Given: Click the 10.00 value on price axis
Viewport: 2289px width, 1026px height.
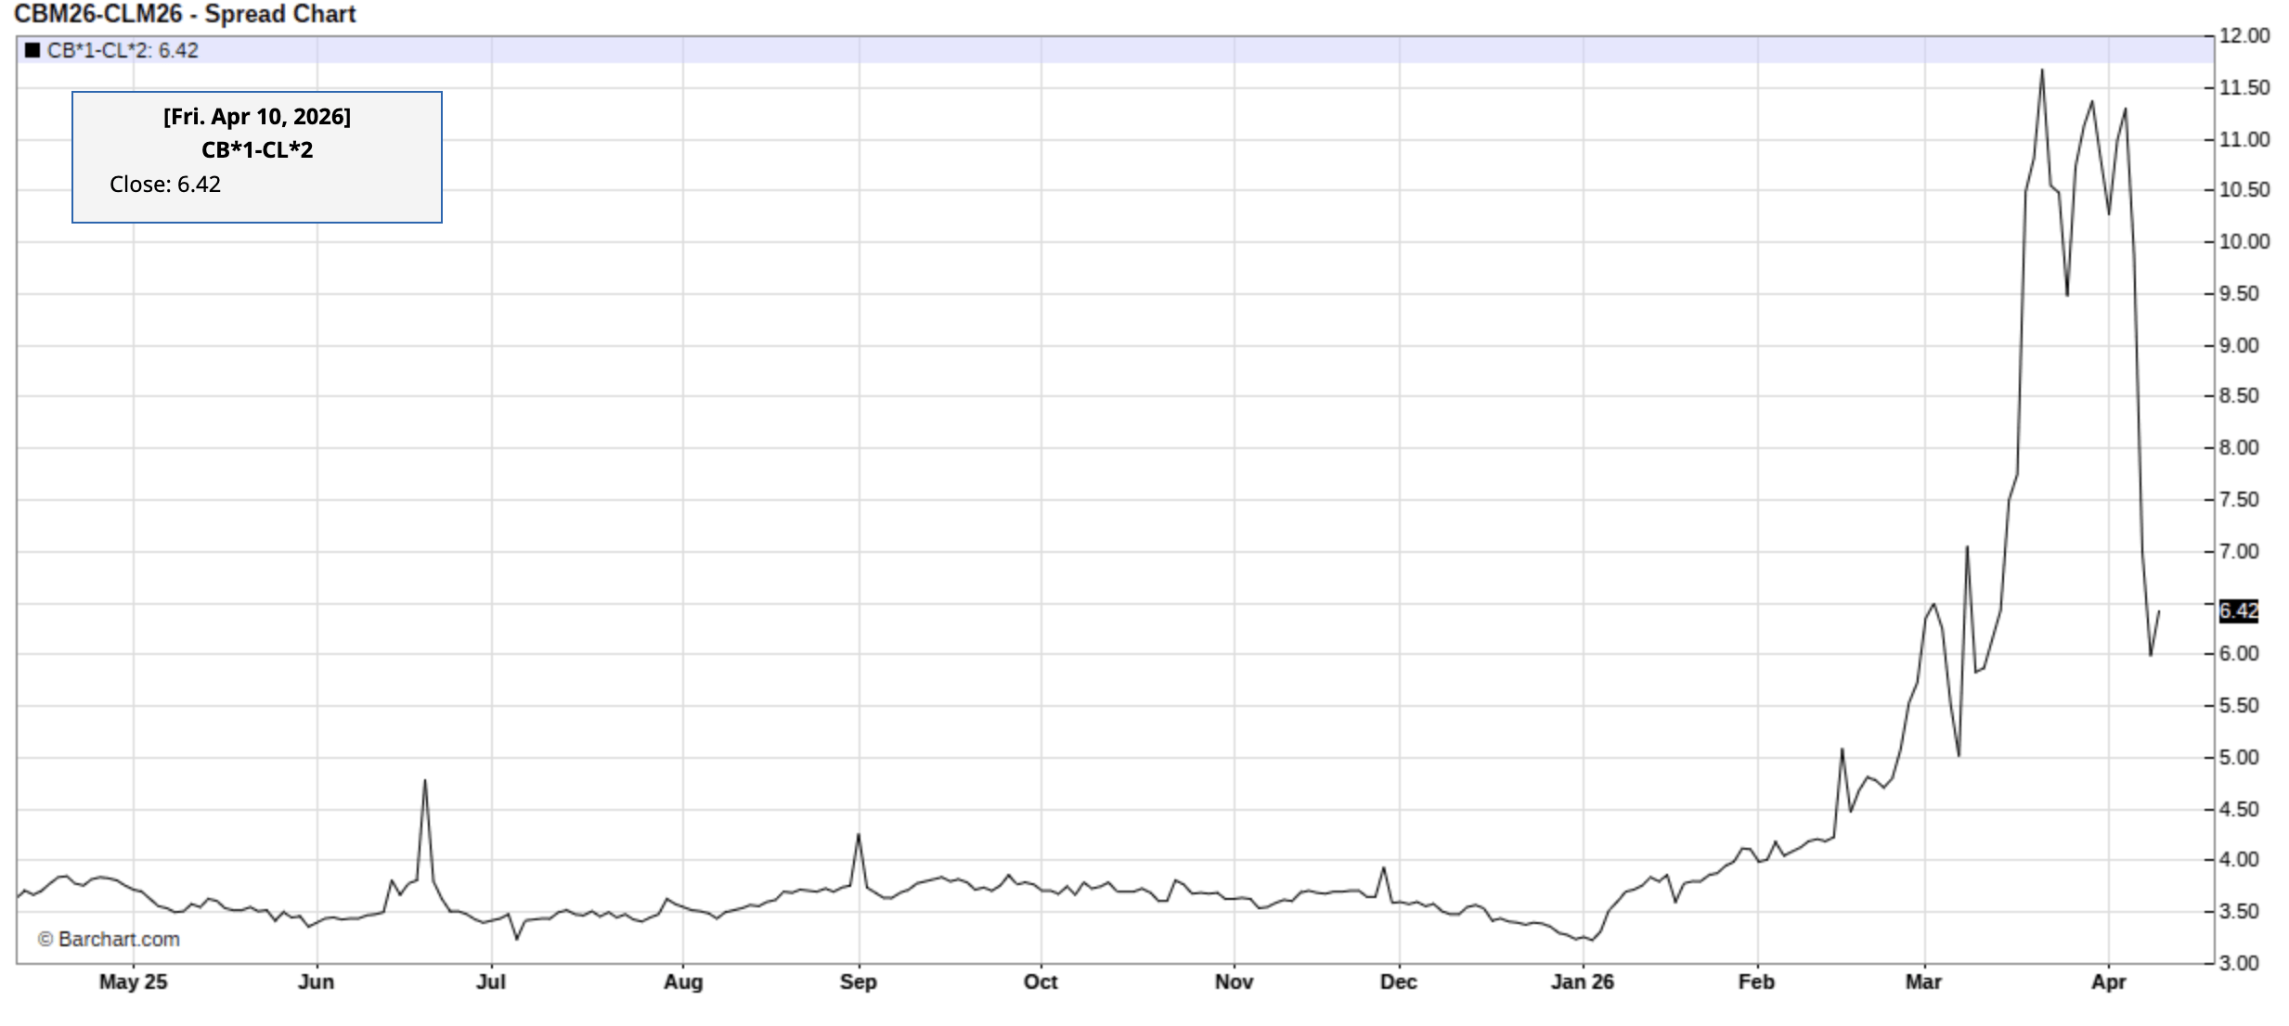Looking at the screenshot, I should click(2244, 241).
